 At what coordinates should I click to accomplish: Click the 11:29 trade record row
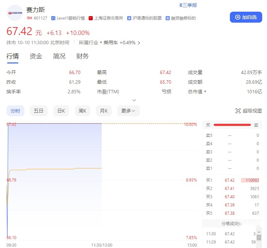click(231, 242)
